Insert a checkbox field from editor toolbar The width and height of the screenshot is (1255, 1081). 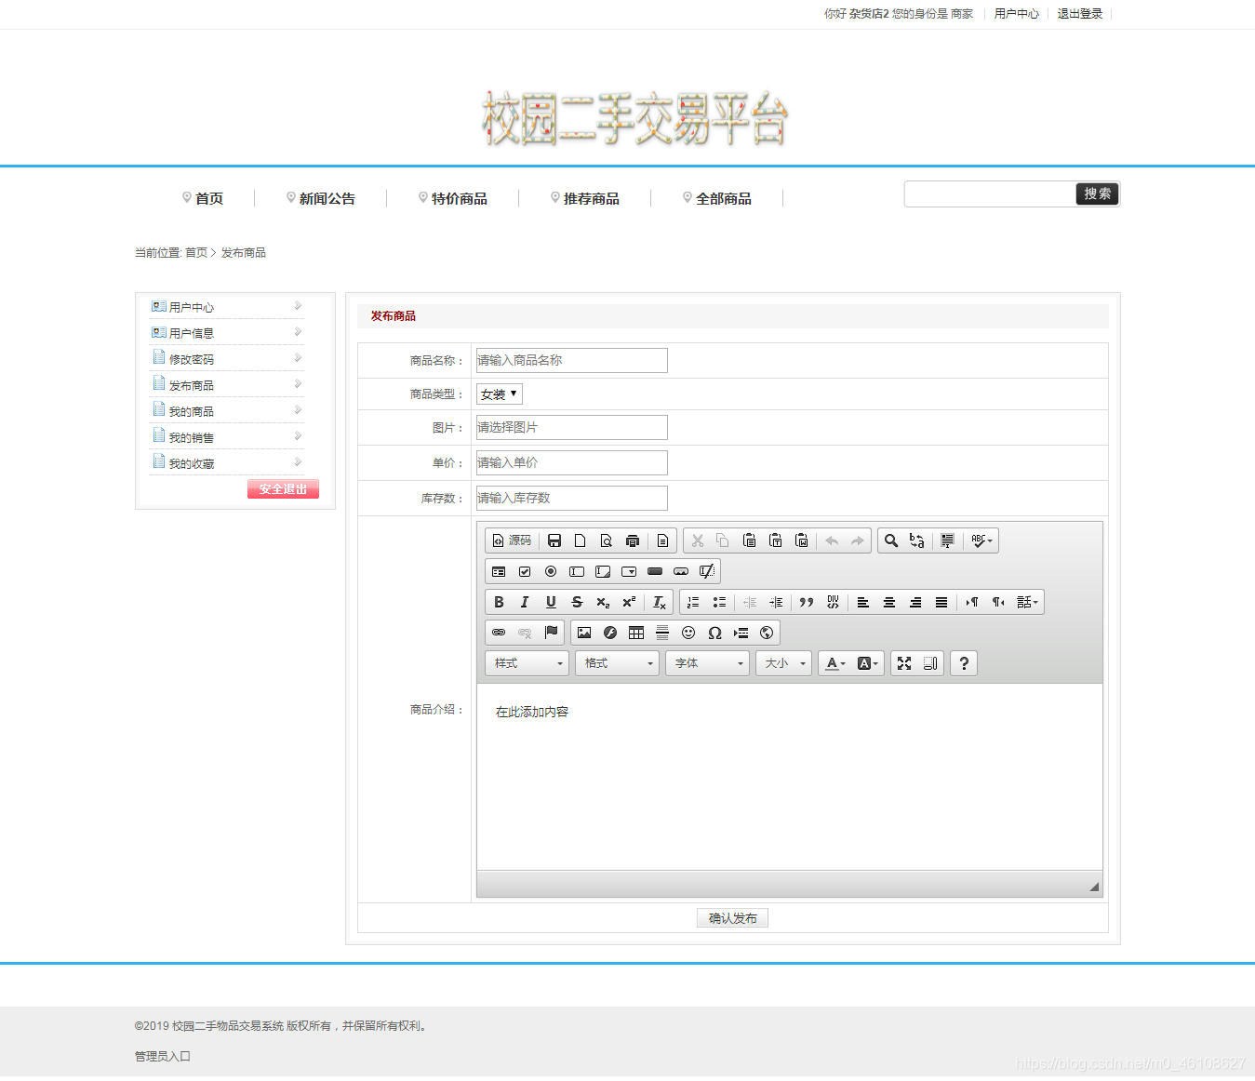(x=525, y=571)
